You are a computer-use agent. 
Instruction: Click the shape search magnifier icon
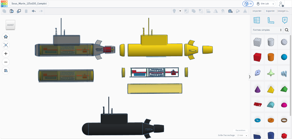click(x=287, y=30)
